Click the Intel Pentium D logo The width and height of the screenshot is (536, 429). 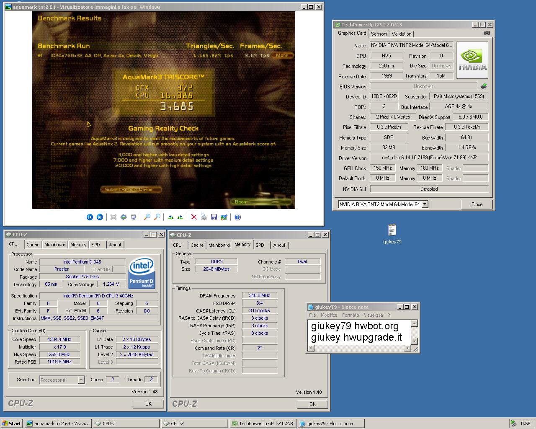(142, 273)
